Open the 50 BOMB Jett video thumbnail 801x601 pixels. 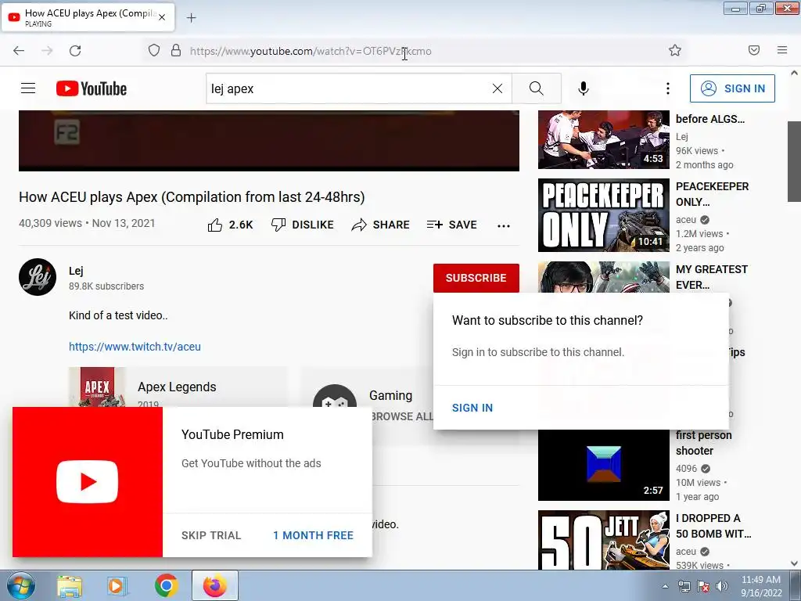[603, 540]
